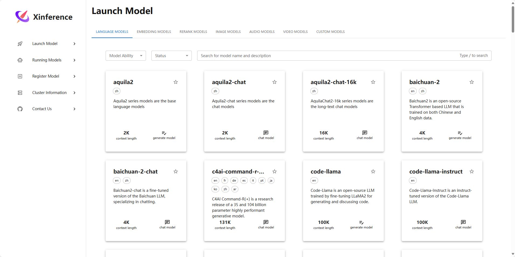The width and height of the screenshot is (515, 257).
Task: Click the server icon beside Cluster Information
Action: pyautogui.click(x=20, y=93)
